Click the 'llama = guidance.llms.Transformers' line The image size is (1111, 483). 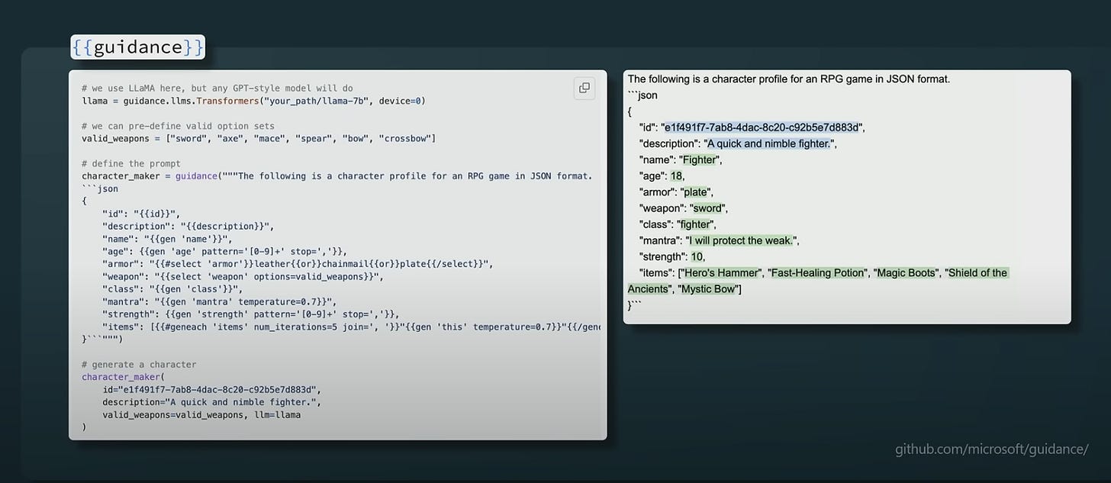pos(253,101)
